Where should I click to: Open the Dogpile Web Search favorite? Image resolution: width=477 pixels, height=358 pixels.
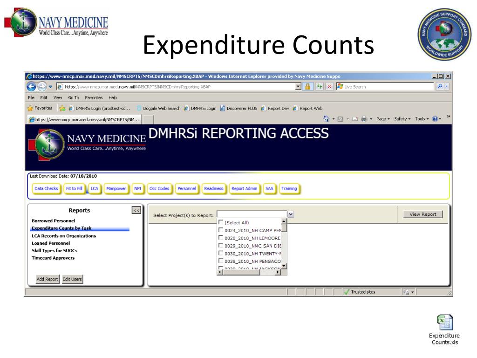(158, 108)
